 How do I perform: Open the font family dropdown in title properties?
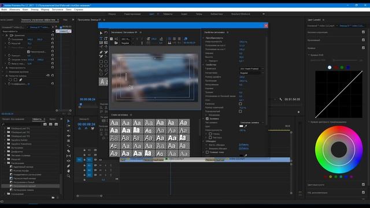251,69
